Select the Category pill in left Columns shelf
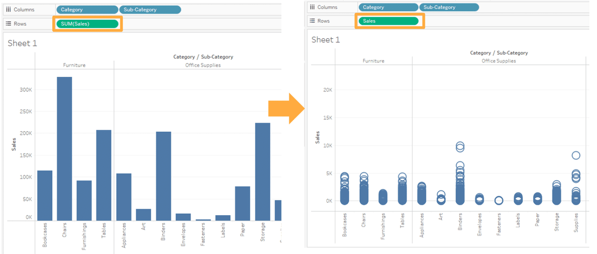This screenshot has height=254, width=597. [x=87, y=9]
